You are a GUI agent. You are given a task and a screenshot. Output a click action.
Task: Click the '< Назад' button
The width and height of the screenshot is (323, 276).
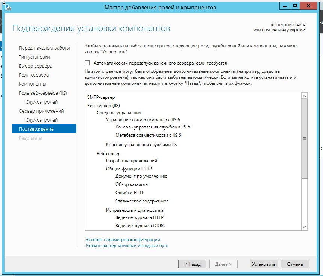click(x=192, y=264)
